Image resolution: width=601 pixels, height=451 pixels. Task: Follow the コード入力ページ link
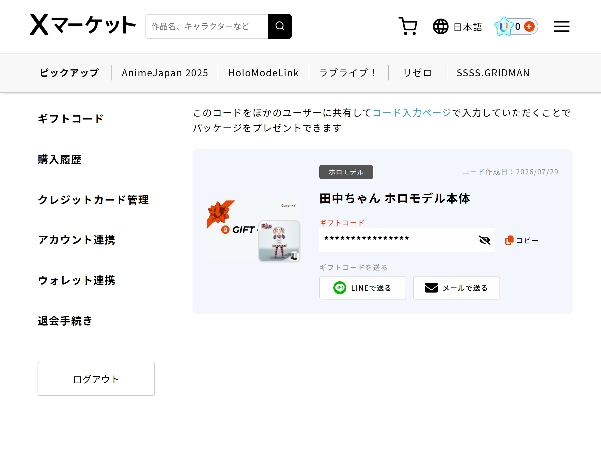[412, 113]
